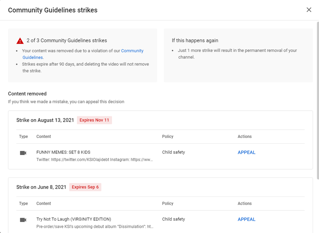Screen dimensions: 319x233
Task: Appeal the Try Not To Laugh strike
Action: pyautogui.click(x=246, y=220)
